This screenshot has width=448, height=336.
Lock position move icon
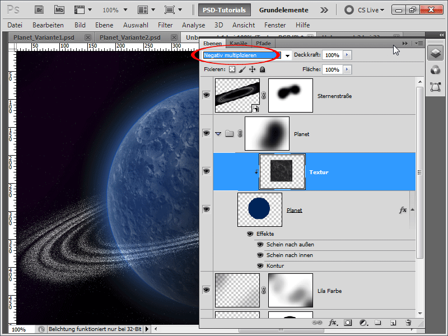tap(253, 69)
